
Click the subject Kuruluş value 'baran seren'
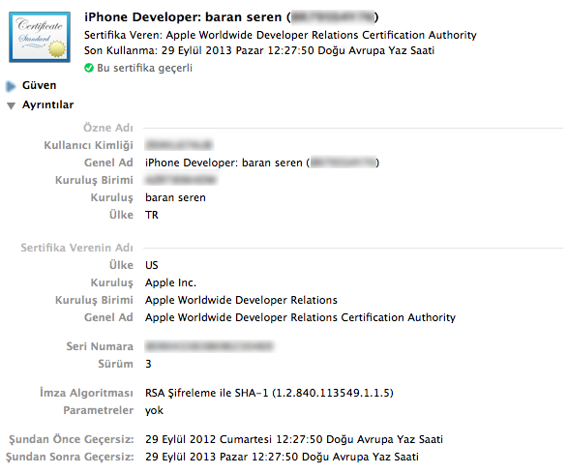pyautogui.click(x=175, y=197)
